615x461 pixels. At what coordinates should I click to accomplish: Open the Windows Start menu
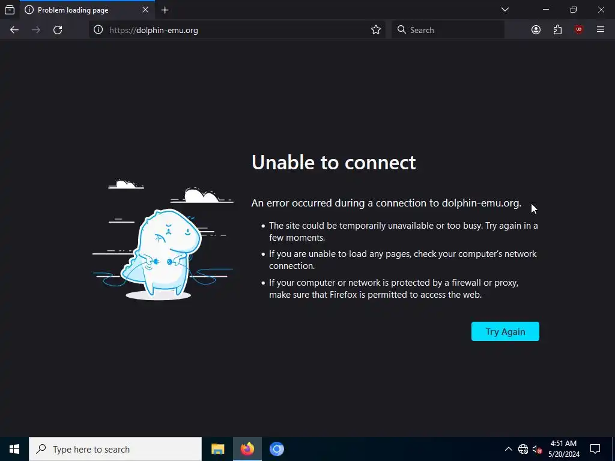[14, 449]
